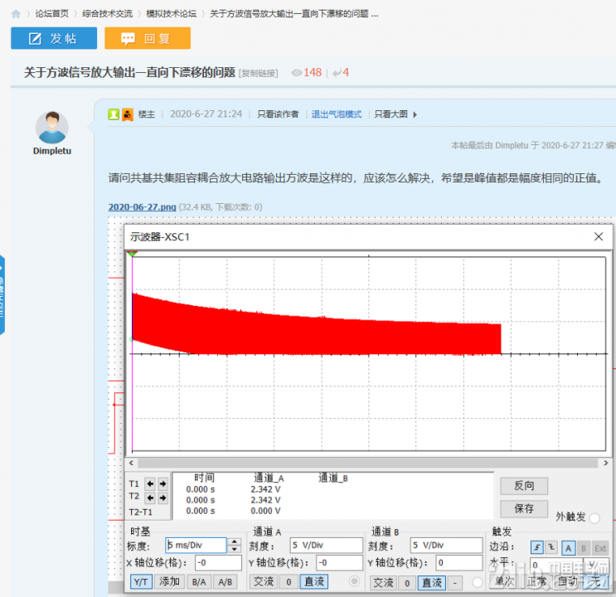Select A/B display mode
The height and width of the screenshot is (597, 616).
tap(226, 582)
